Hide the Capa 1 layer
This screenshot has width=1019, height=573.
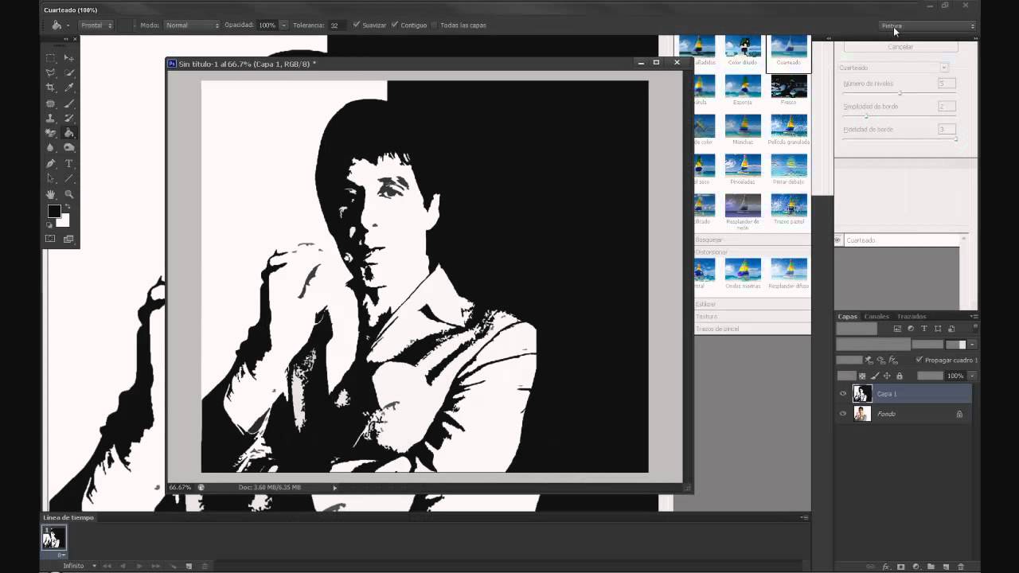843,393
